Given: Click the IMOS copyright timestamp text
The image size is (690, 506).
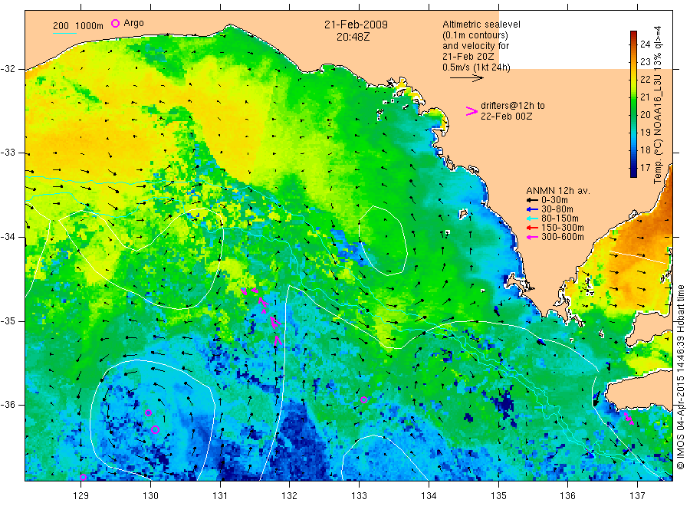Looking at the screenshot, I should [680, 377].
